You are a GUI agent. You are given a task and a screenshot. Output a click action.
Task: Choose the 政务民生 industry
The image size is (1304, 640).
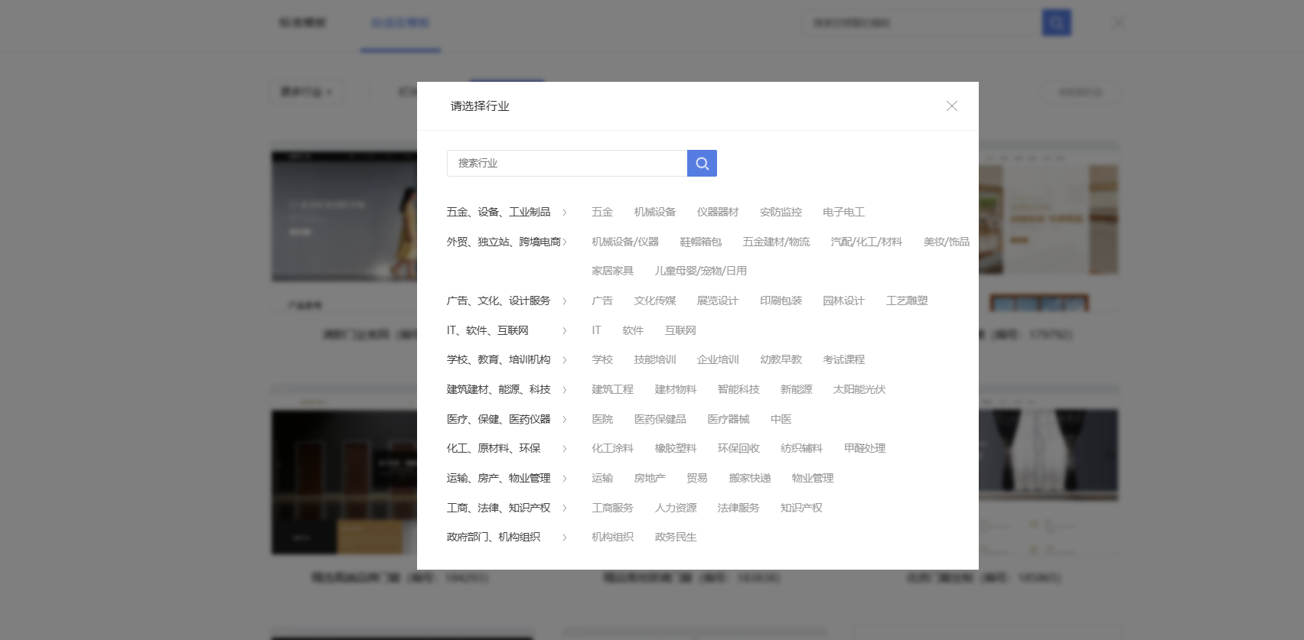[676, 537]
